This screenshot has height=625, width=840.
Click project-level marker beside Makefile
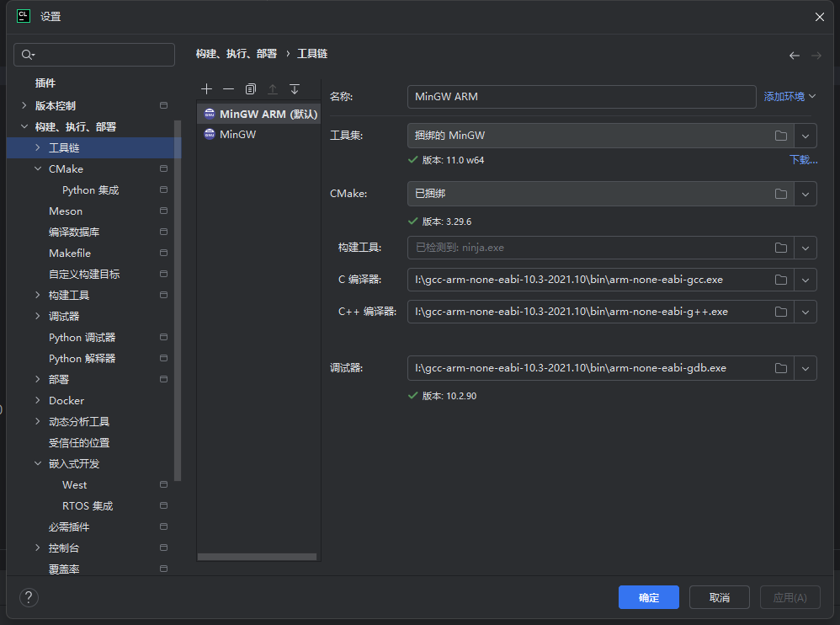tap(164, 253)
